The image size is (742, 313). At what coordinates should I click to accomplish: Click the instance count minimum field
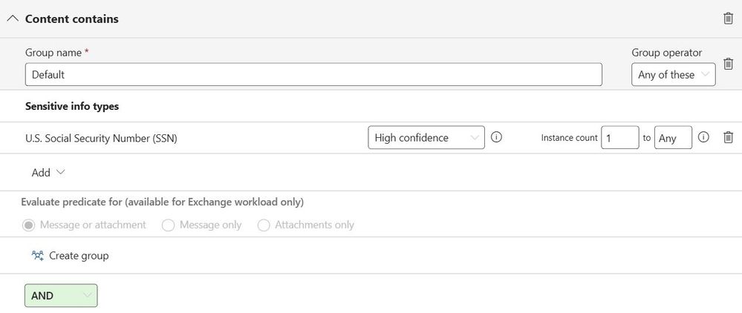[x=619, y=138]
